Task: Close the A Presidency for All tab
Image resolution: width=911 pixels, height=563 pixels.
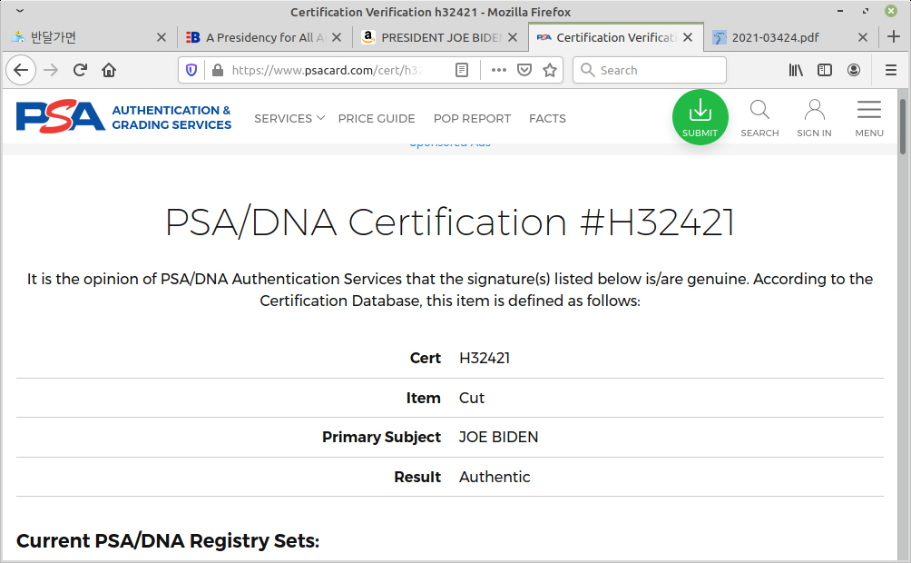Action: [x=337, y=37]
